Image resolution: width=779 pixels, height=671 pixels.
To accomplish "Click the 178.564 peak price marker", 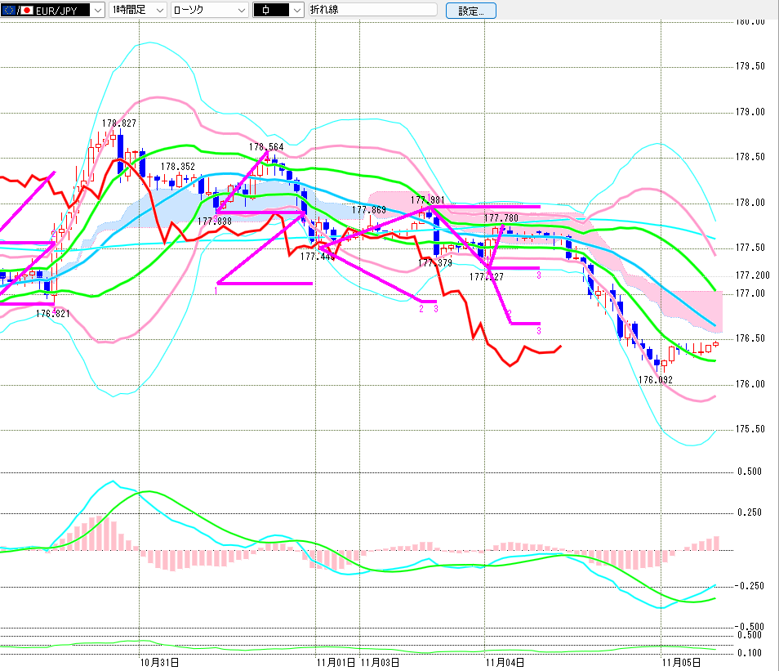I will [266, 148].
